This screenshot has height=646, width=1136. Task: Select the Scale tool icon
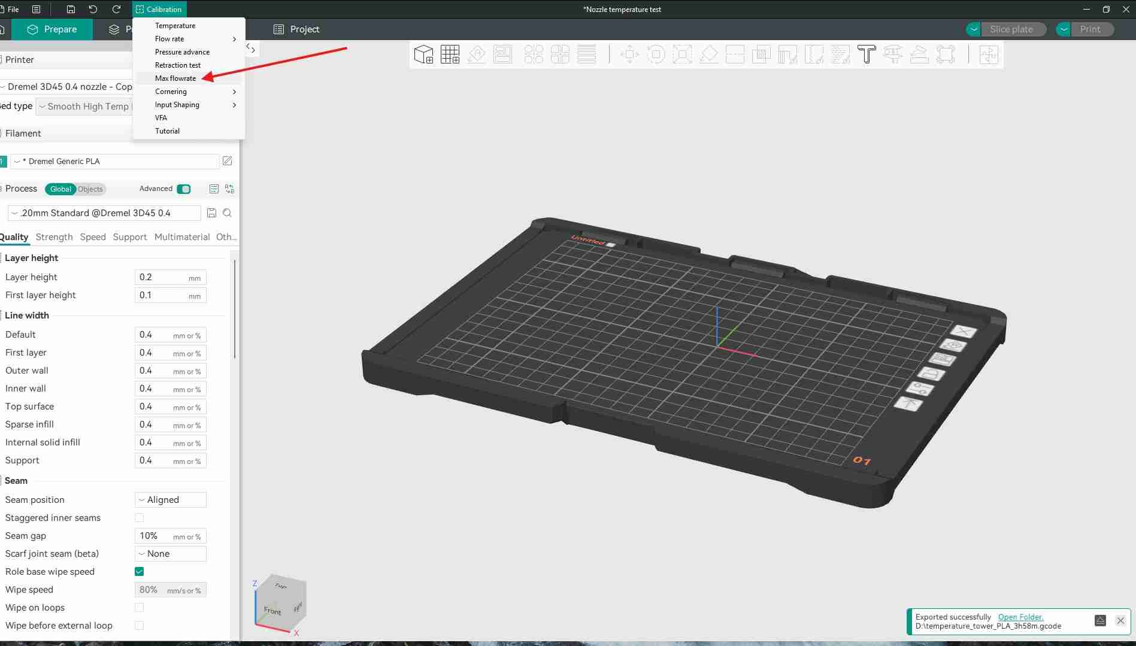tap(682, 54)
